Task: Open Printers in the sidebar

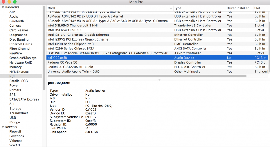Action: pyautogui.click(x=15, y=90)
